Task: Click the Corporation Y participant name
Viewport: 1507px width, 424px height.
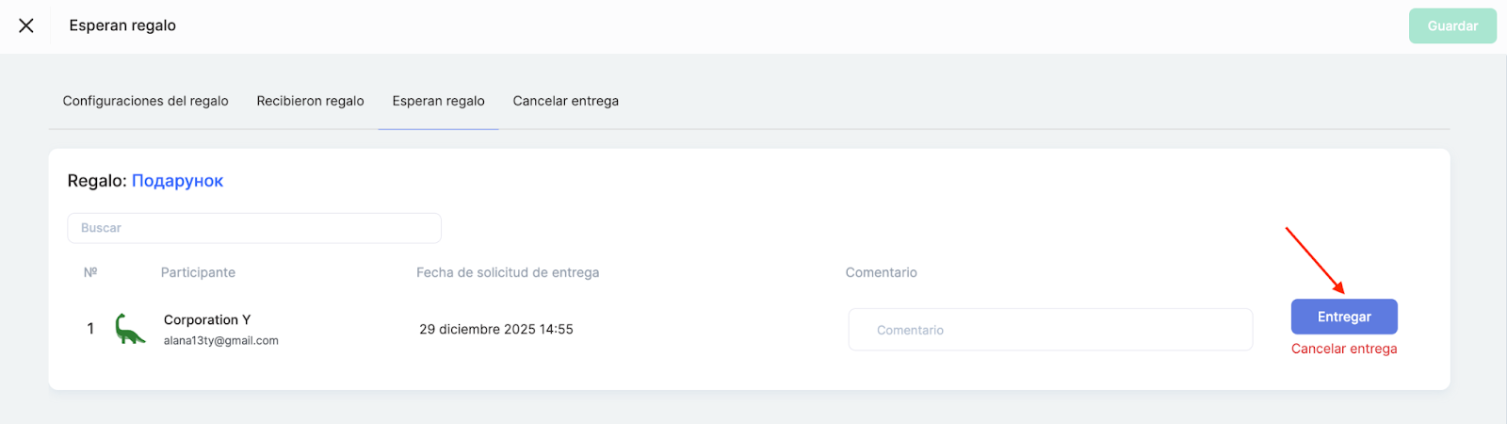Action: tap(207, 320)
